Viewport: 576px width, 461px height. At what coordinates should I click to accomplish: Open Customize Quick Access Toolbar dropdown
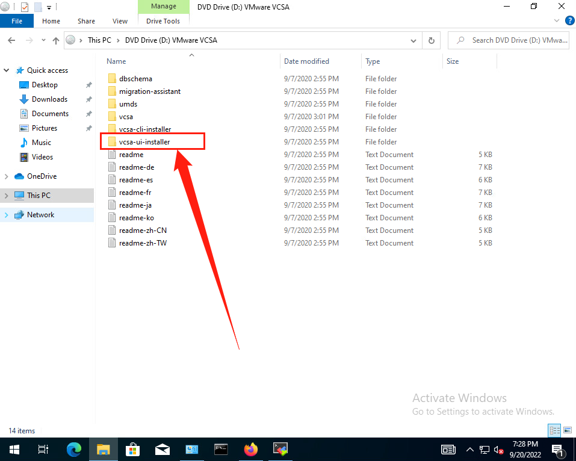(x=49, y=7)
